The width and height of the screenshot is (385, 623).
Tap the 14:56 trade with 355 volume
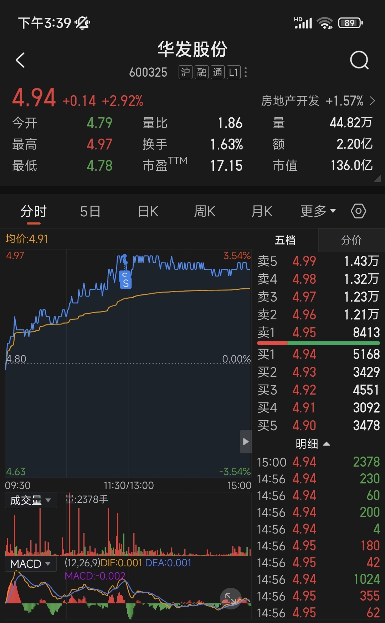pyautogui.click(x=318, y=596)
